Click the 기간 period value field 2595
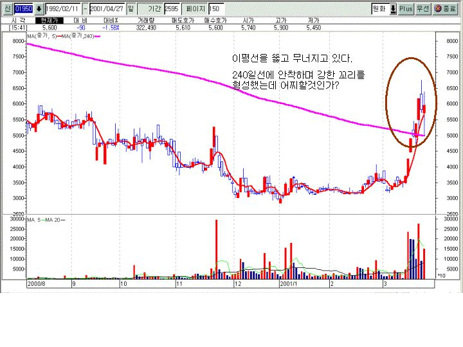Image resolution: width=463 pixels, height=347 pixels. [x=172, y=9]
